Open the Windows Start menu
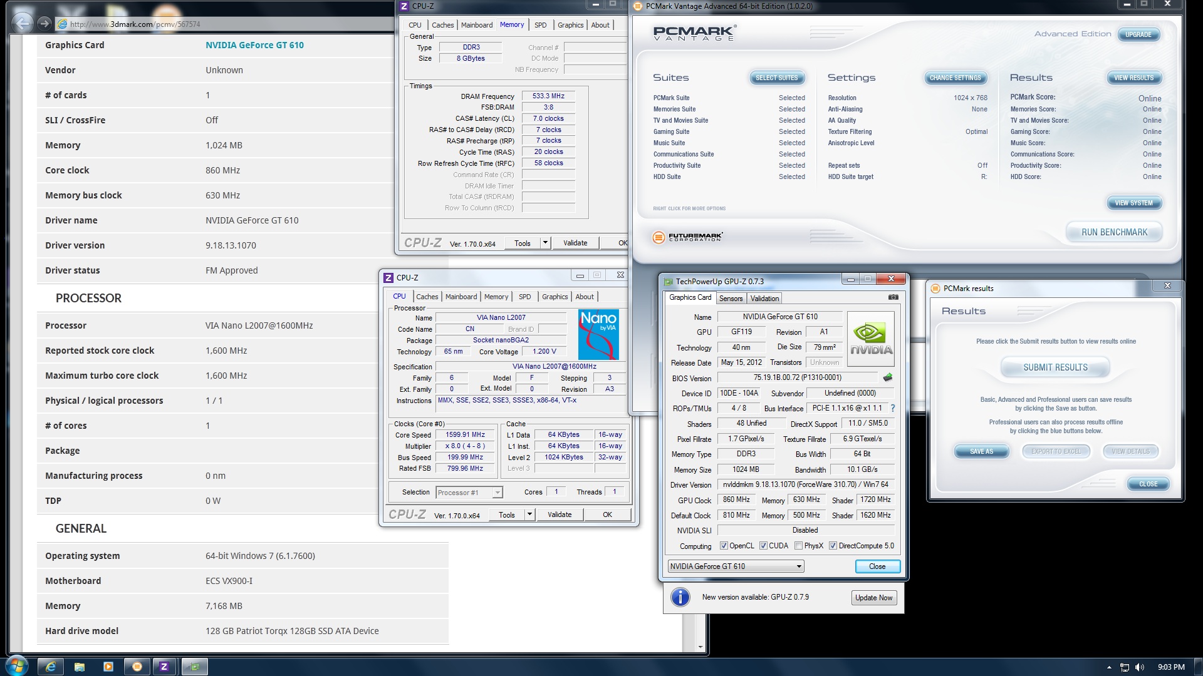 (17, 666)
